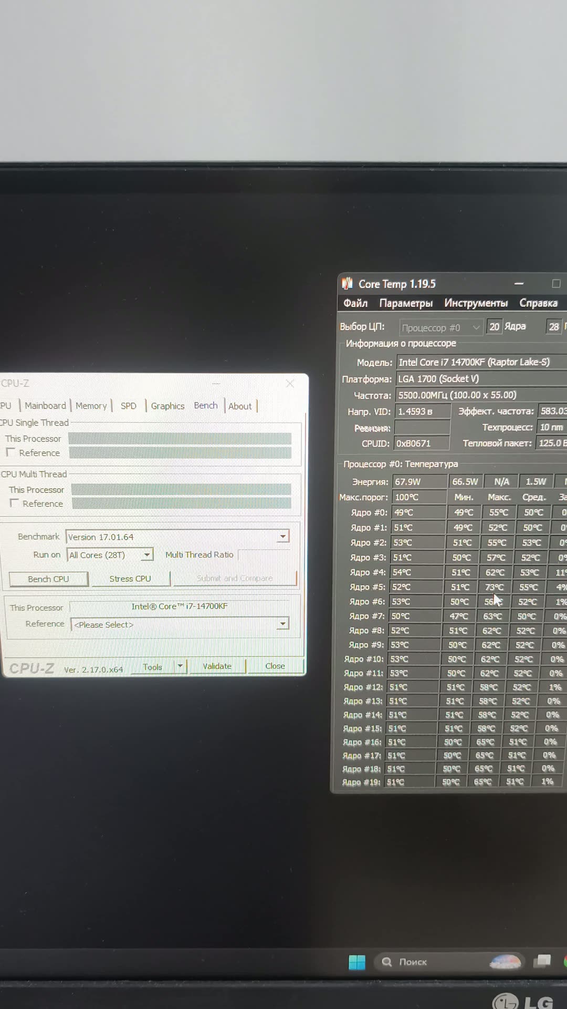
Task: Switch to the Graphics tab
Action: coord(167,406)
